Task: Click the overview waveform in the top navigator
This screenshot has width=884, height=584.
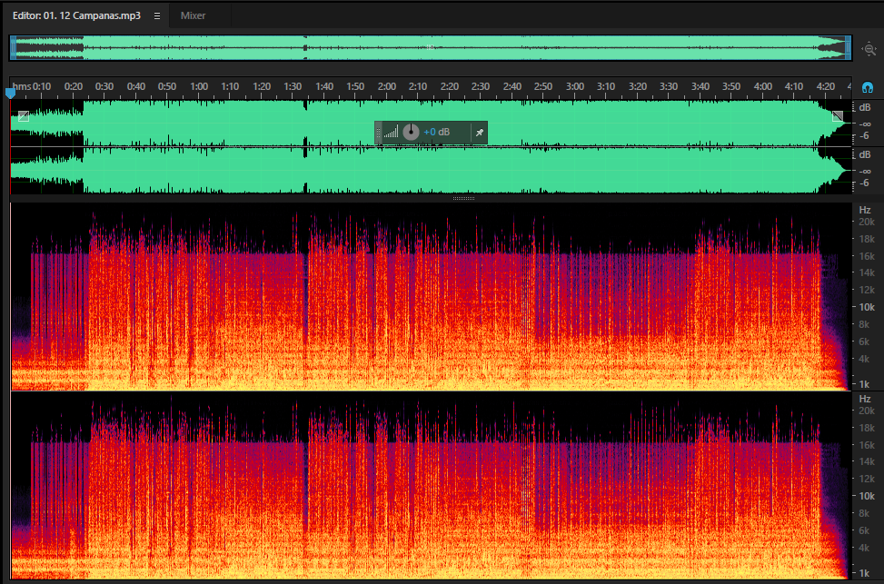Action: coord(431,48)
